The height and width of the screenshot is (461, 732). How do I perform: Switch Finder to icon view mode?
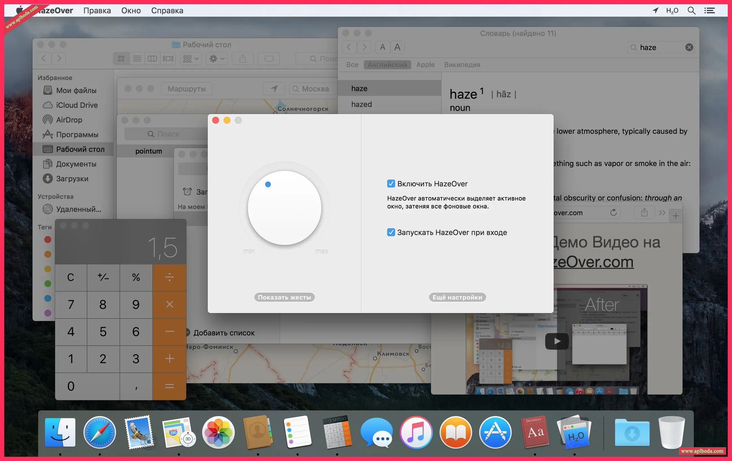(x=121, y=59)
